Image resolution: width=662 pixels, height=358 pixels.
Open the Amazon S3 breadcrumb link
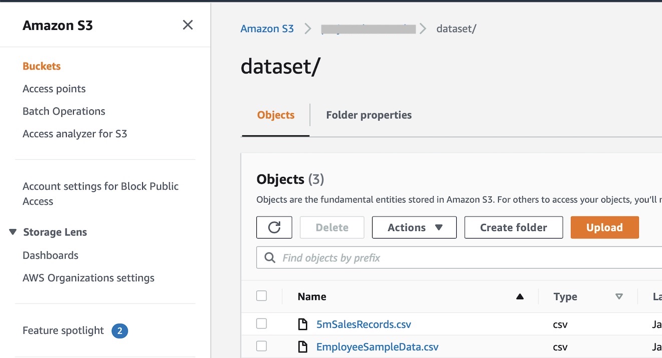click(267, 28)
